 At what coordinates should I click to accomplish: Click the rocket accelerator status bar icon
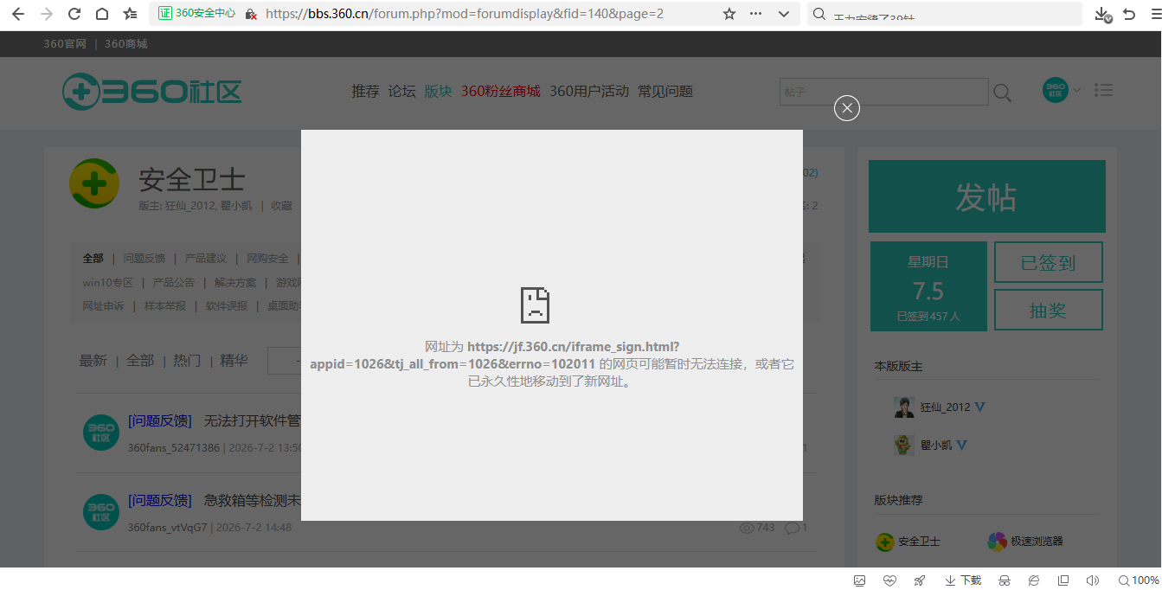click(x=919, y=580)
